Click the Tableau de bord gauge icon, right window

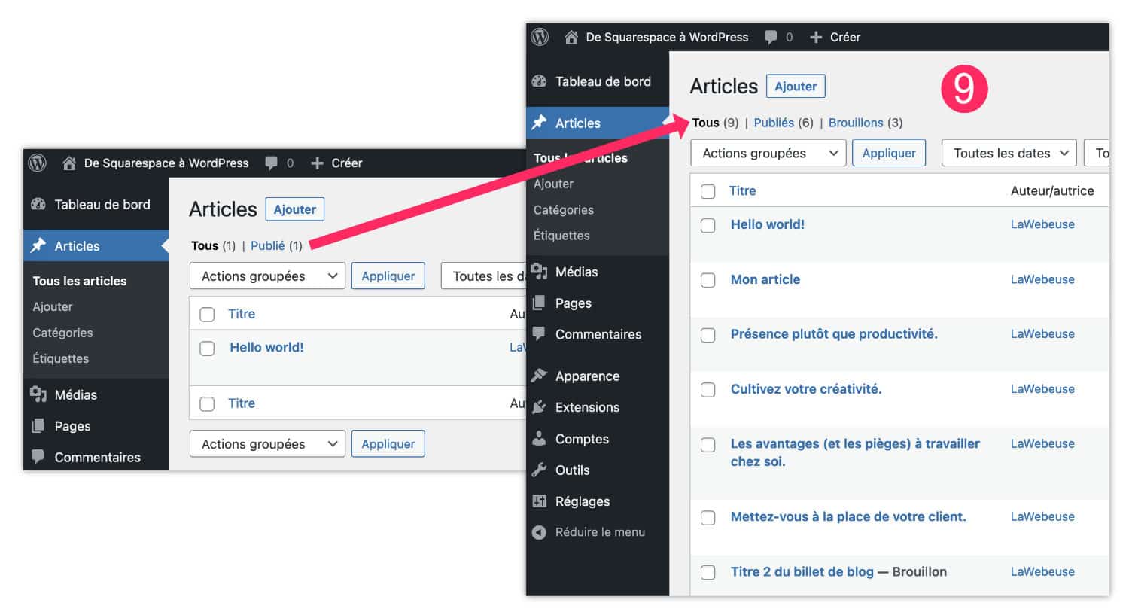(540, 81)
